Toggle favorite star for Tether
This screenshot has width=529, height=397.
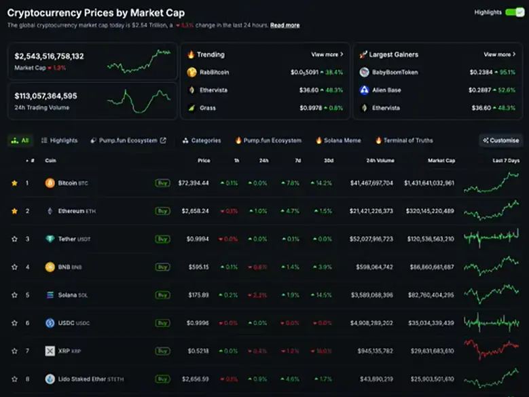(x=14, y=239)
